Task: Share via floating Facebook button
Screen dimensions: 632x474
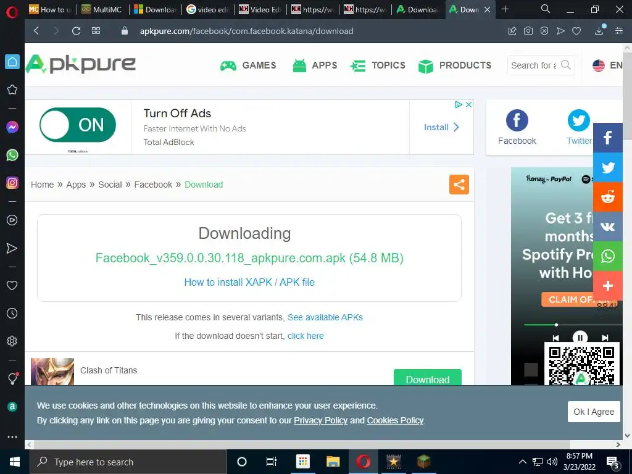Action: [x=608, y=138]
